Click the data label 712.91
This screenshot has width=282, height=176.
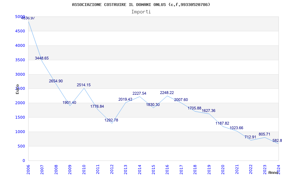point(250,137)
